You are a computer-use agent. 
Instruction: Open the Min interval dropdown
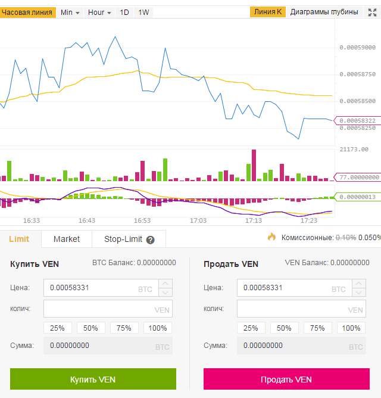70,12
